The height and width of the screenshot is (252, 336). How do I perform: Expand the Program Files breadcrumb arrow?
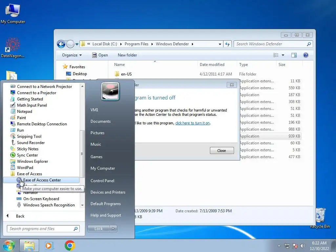tap(152, 44)
